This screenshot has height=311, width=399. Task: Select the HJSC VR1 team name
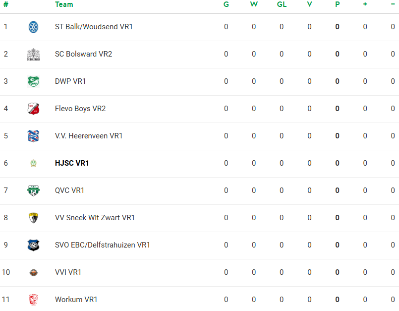coord(72,163)
